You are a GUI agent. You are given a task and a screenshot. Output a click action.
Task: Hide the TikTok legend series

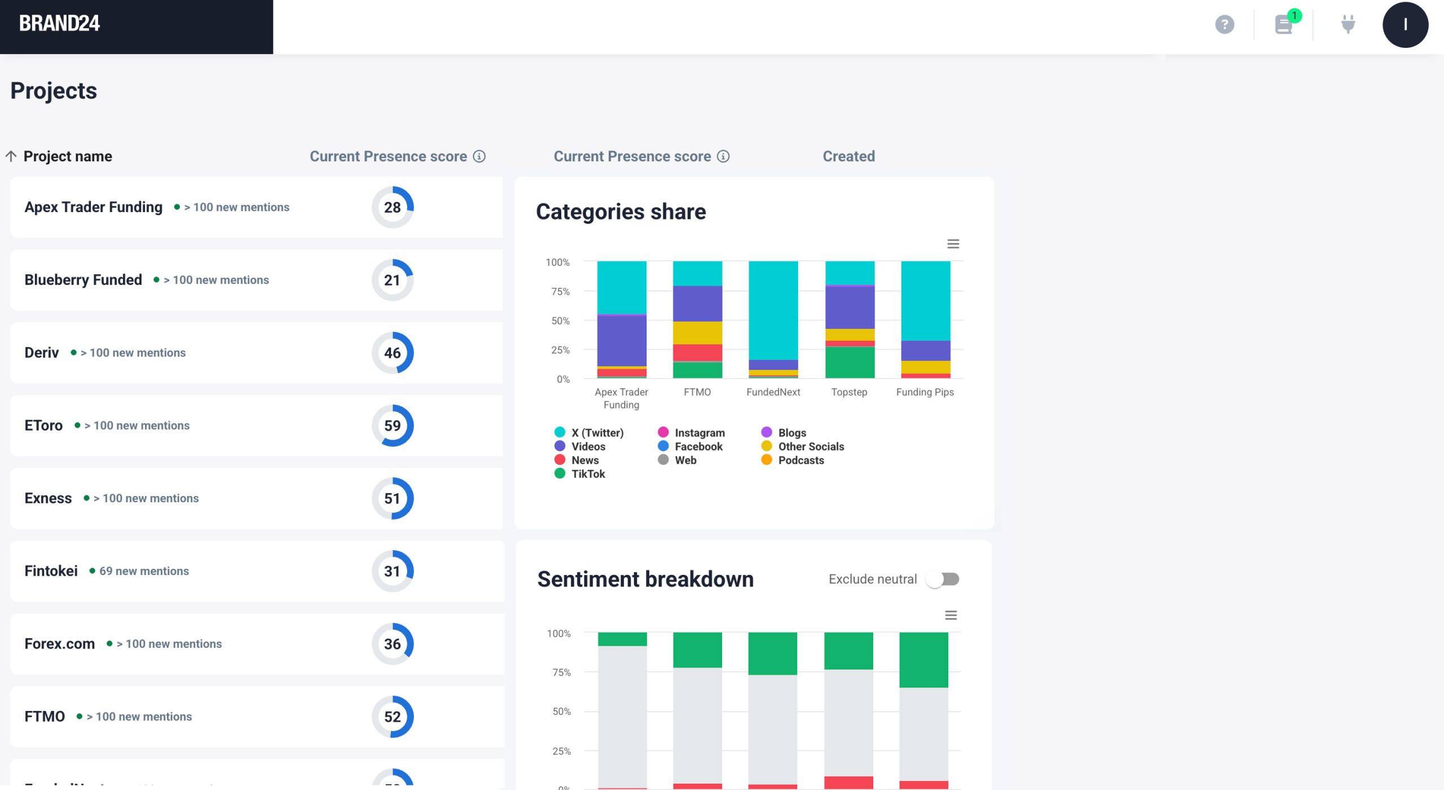point(588,474)
